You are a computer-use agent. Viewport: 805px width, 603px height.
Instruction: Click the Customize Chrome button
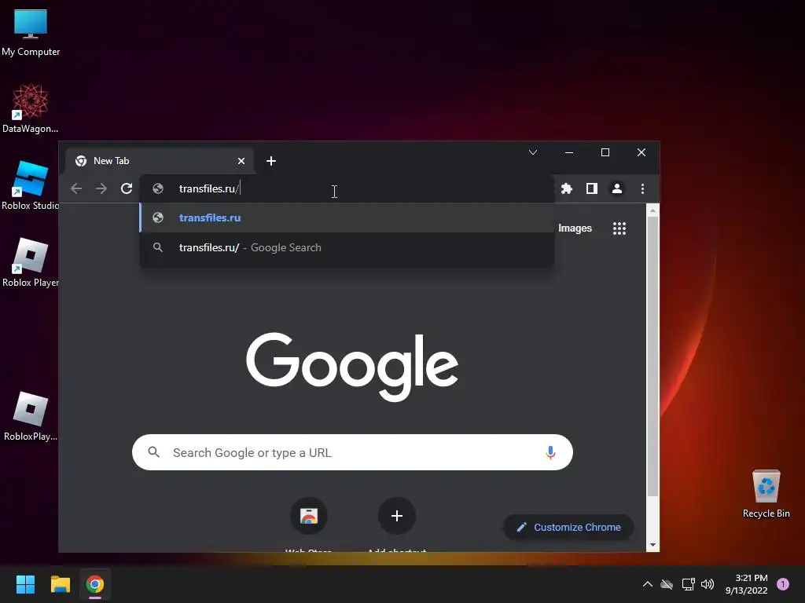(568, 527)
